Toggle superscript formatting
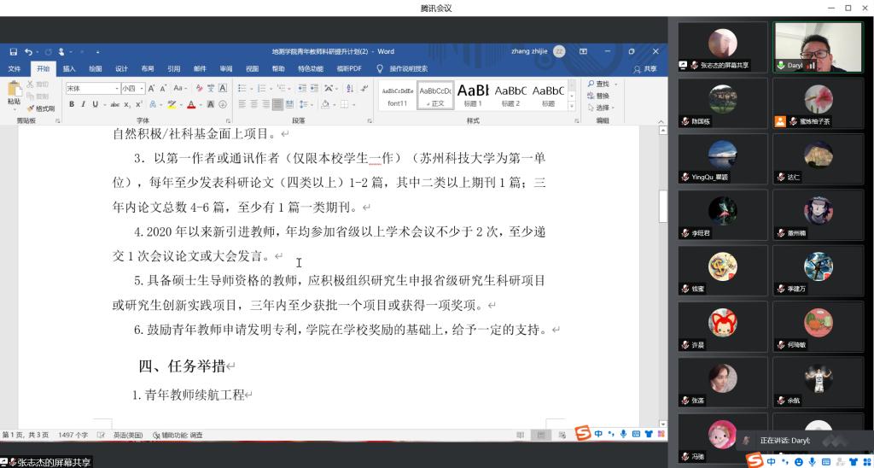This screenshot has height=468, width=874. click(139, 104)
